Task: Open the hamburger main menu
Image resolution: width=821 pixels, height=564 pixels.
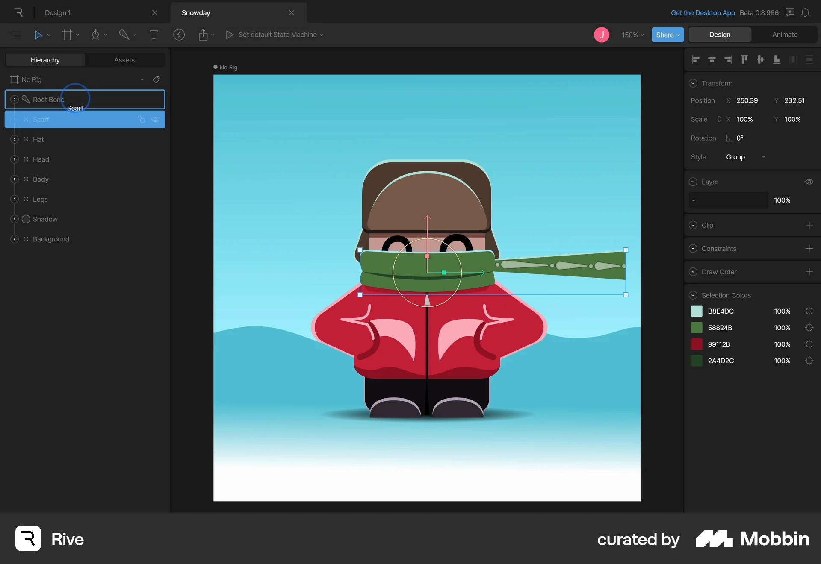Action: pyautogui.click(x=16, y=35)
